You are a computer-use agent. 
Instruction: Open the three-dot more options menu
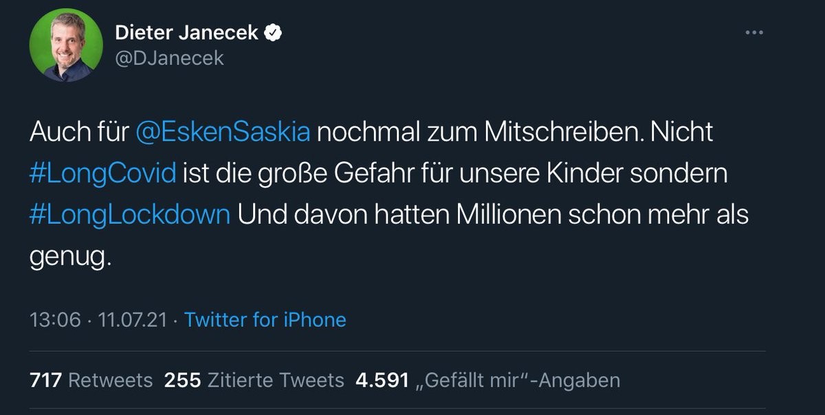pyautogui.click(x=754, y=32)
